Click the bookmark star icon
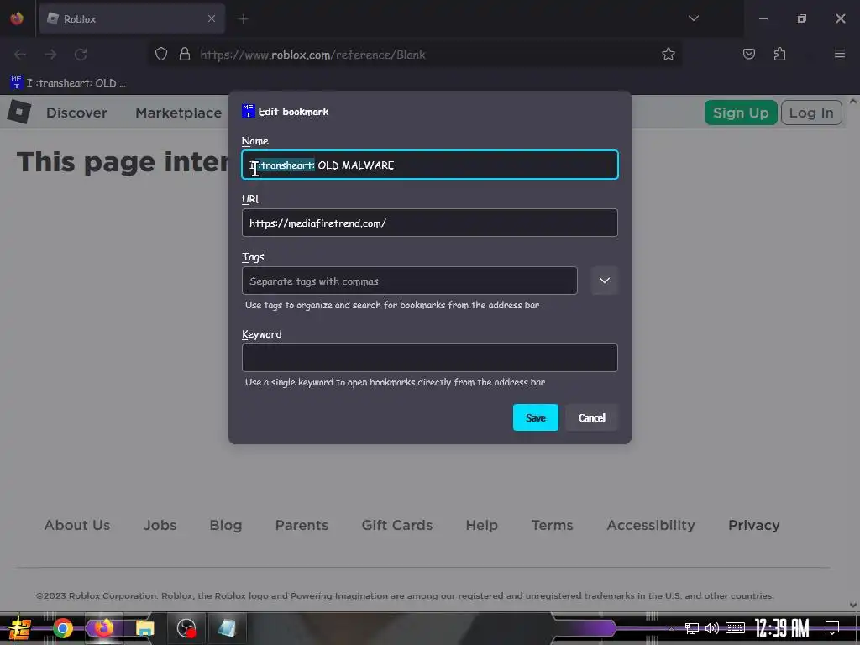 click(668, 54)
